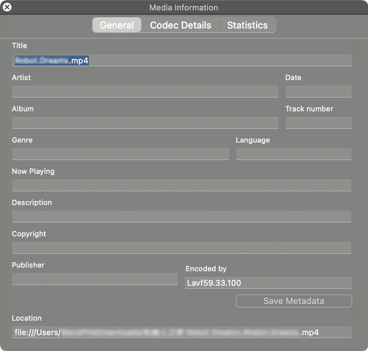Screen dimensions: 368x351
Task: Click the Now Playing field
Action: point(182,186)
